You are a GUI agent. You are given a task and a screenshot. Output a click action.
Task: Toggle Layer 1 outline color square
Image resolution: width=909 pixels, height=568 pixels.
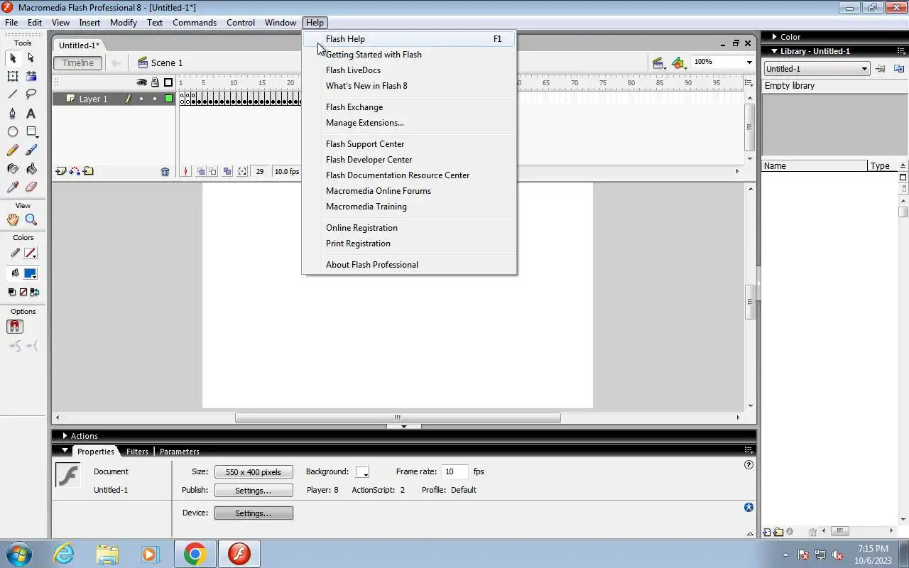click(x=168, y=99)
